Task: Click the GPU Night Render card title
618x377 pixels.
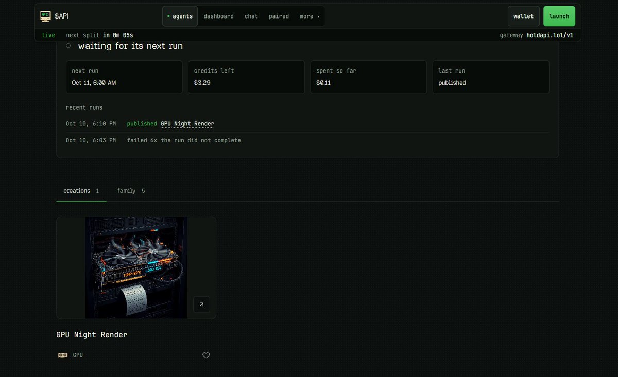Action: click(92, 335)
